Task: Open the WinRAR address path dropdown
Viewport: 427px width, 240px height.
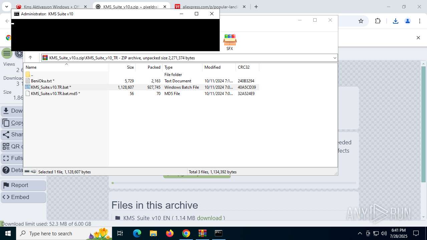Action: click(335, 58)
